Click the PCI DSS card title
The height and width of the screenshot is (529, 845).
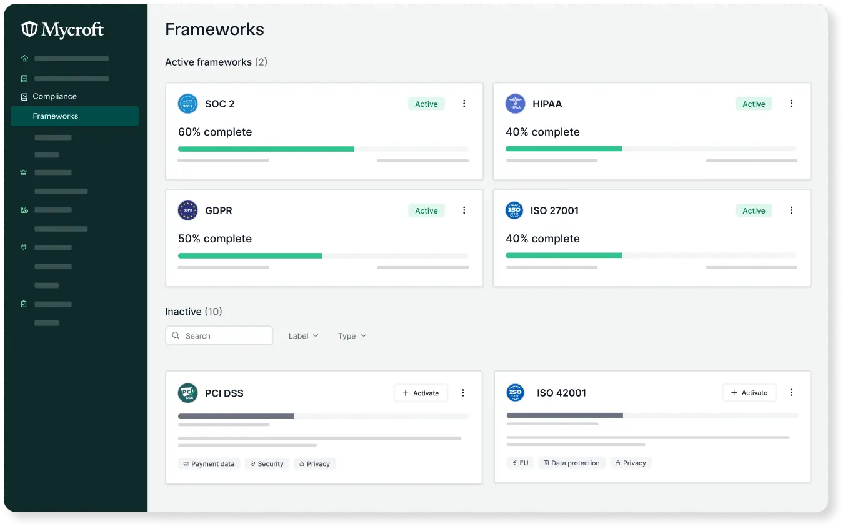(224, 393)
